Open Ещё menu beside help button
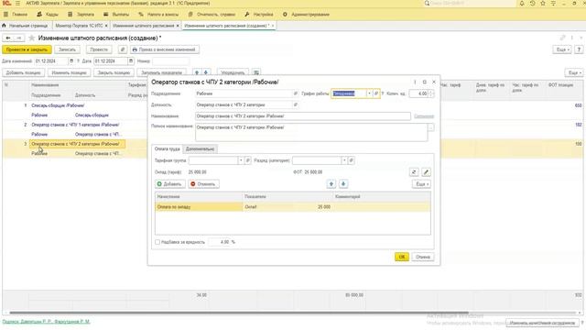This screenshot has width=586, height=330. tap(562, 49)
